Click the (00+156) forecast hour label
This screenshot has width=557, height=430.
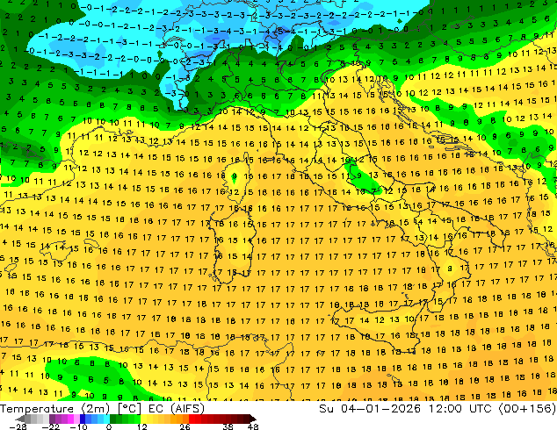(527, 409)
